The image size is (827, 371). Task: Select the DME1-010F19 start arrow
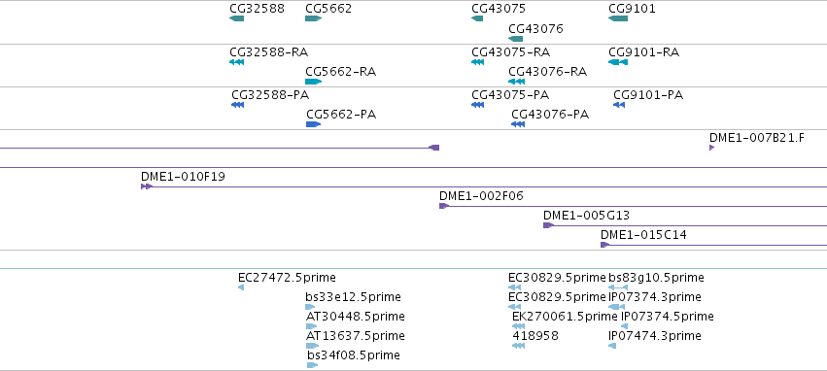click(147, 186)
